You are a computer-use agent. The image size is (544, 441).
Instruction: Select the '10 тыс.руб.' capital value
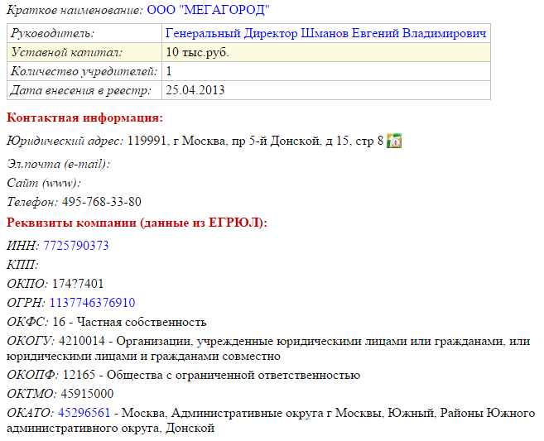(197, 52)
